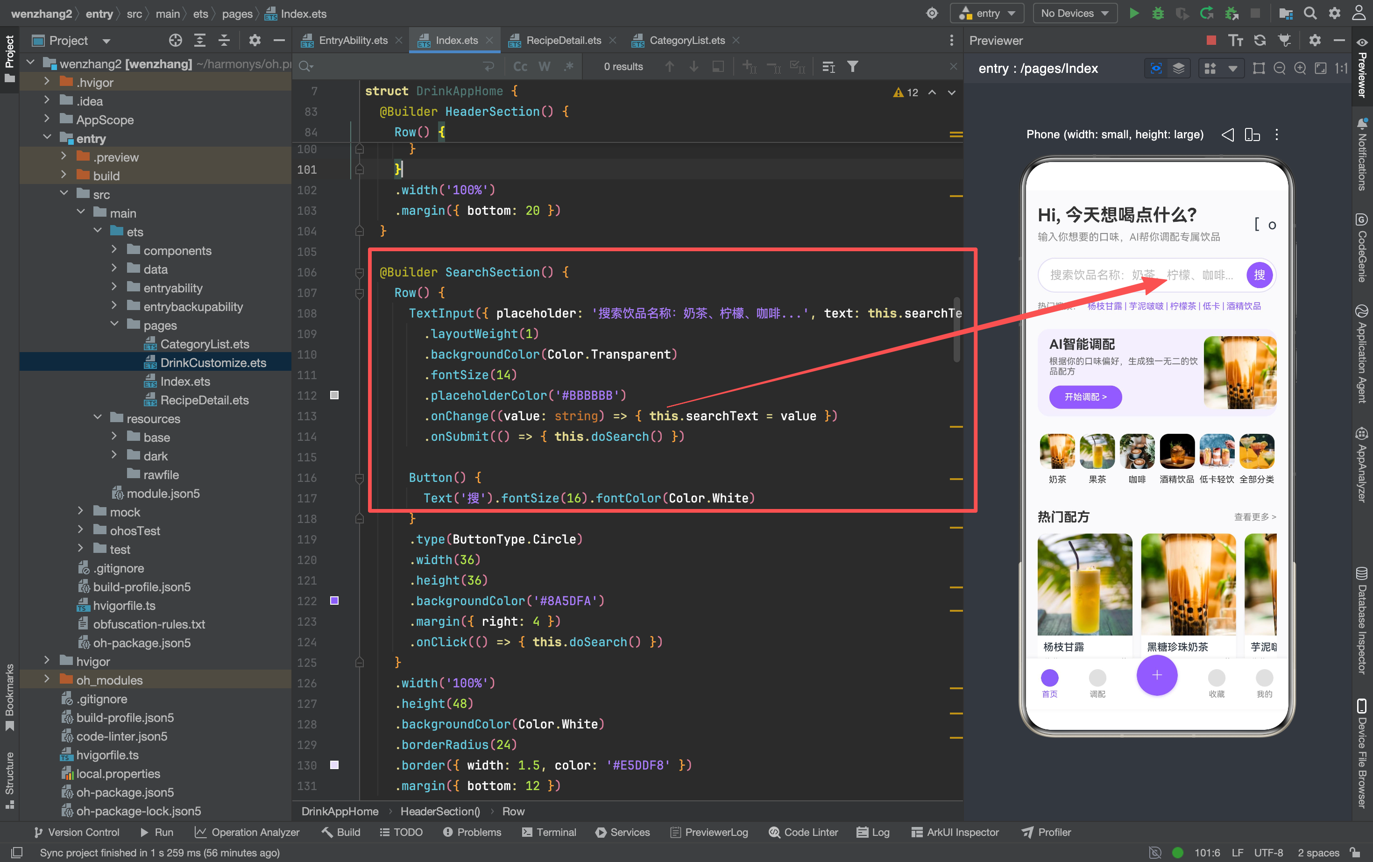1373x862 pixels.
Task: Expand the components folder
Action: (x=114, y=250)
